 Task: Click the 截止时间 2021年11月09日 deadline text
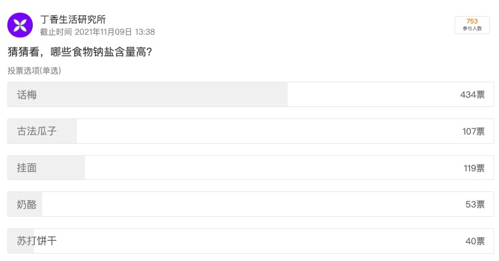98,32
